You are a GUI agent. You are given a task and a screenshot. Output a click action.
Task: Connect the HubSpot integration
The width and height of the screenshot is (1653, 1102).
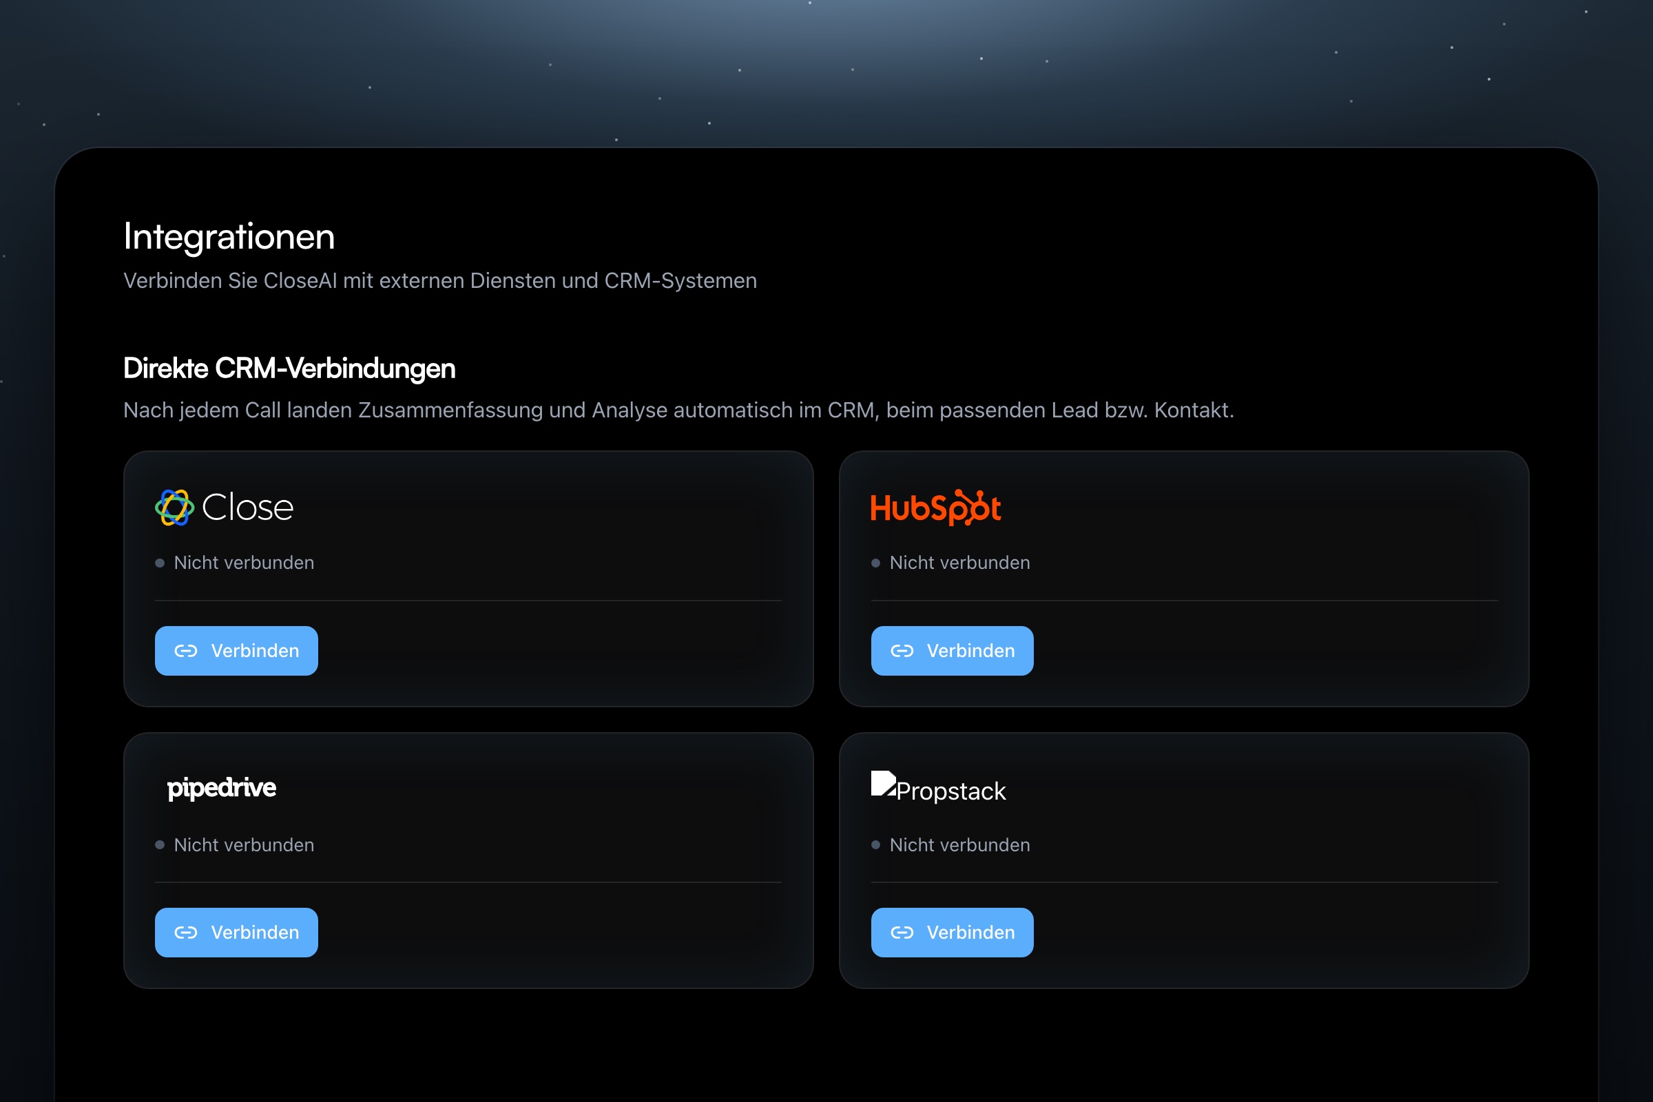click(x=953, y=651)
